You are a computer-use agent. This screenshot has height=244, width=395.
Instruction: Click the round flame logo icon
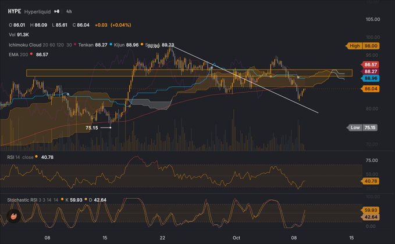pos(13,216)
